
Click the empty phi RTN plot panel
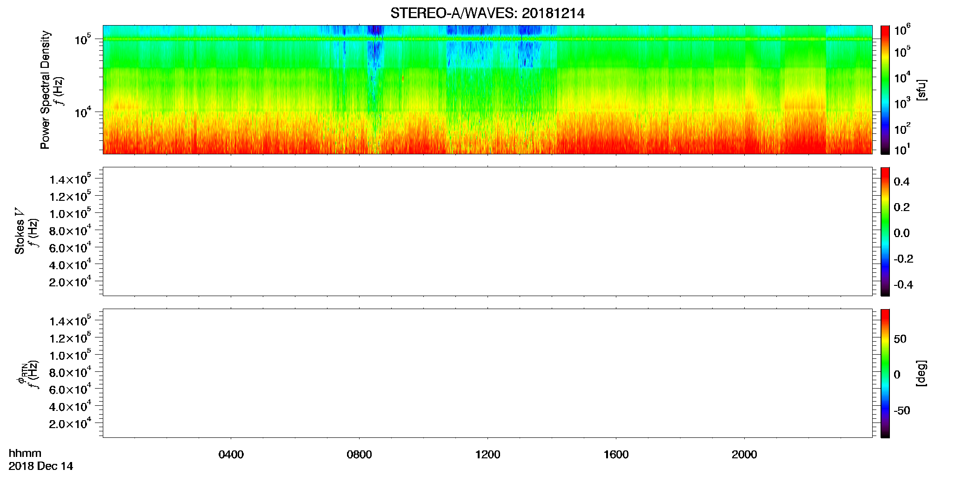[x=487, y=373]
